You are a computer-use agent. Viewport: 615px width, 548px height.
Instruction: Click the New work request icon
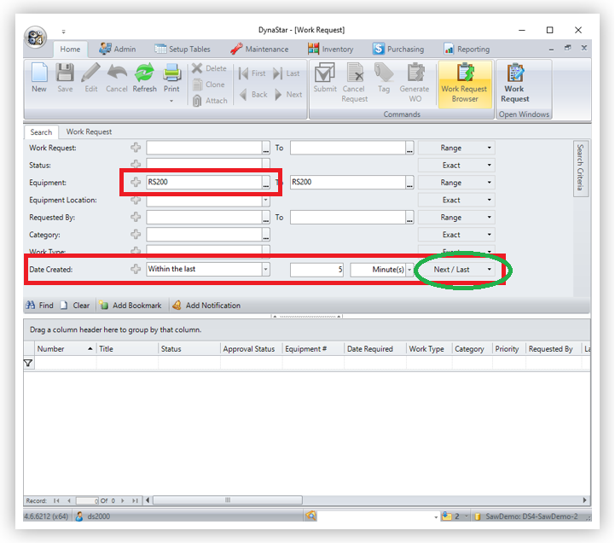pos(39,77)
